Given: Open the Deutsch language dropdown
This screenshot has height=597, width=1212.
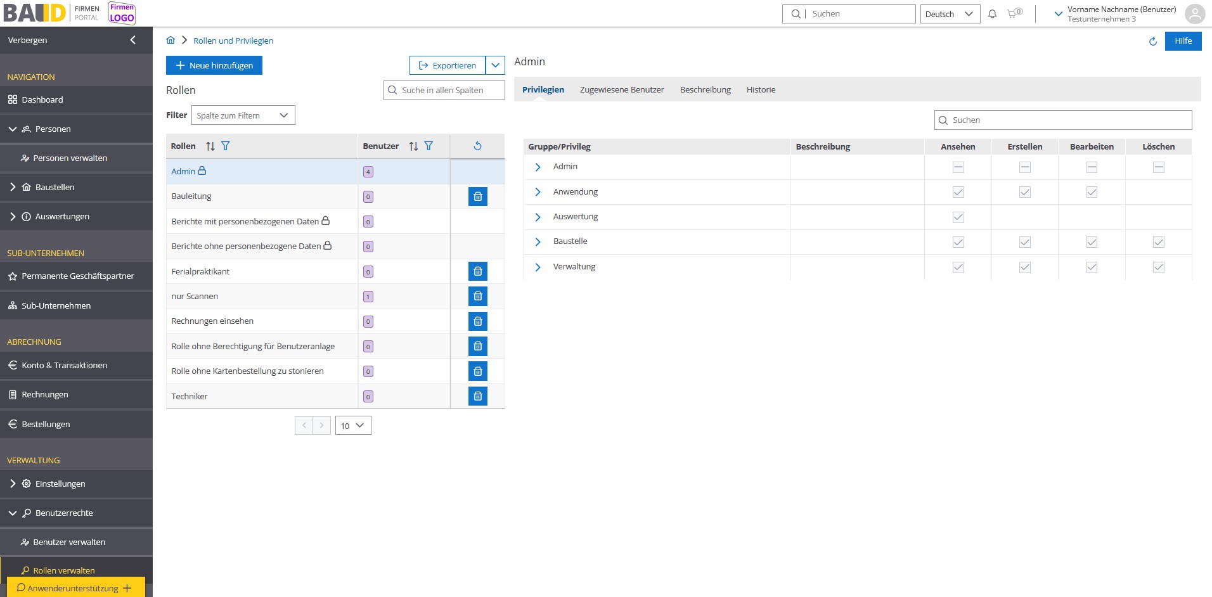Looking at the screenshot, I should (950, 14).
